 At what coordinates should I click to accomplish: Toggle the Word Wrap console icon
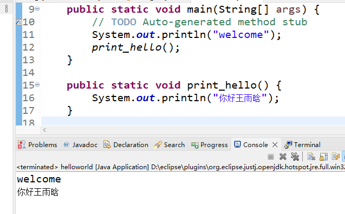pos(336,157)
